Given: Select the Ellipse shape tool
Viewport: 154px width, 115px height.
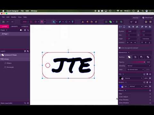Looking at the screenshot, I should [66, 22].
